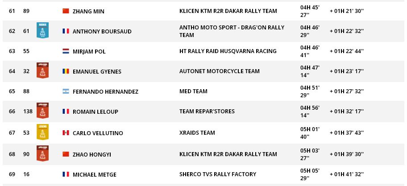Click the Argentina flag beside Fernando Hernandez
The height and width of the screenshot is (186, 407).
click(66, 91)
